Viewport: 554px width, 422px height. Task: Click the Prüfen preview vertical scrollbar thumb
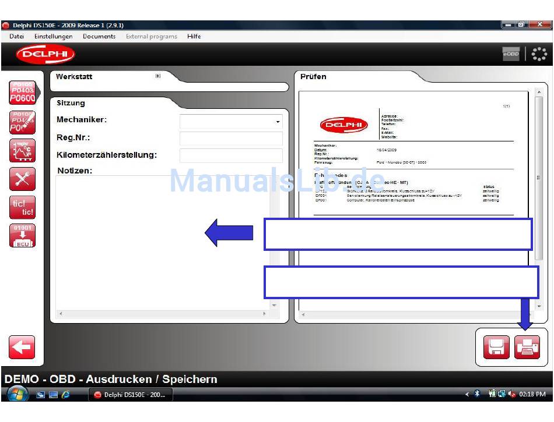539,178
